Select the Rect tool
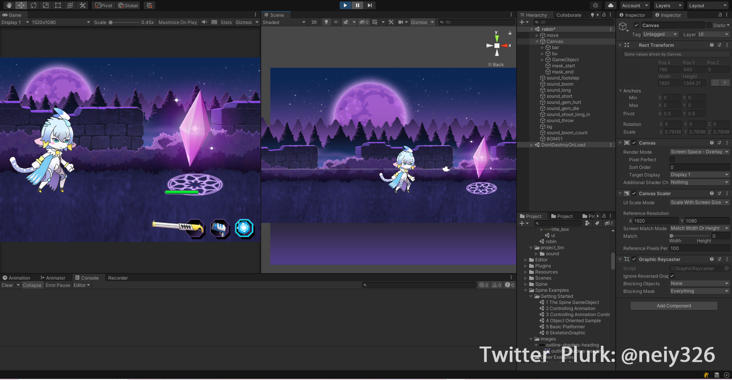Image resolution: width=732 pixels, height=380 pixels. [58, 5]
